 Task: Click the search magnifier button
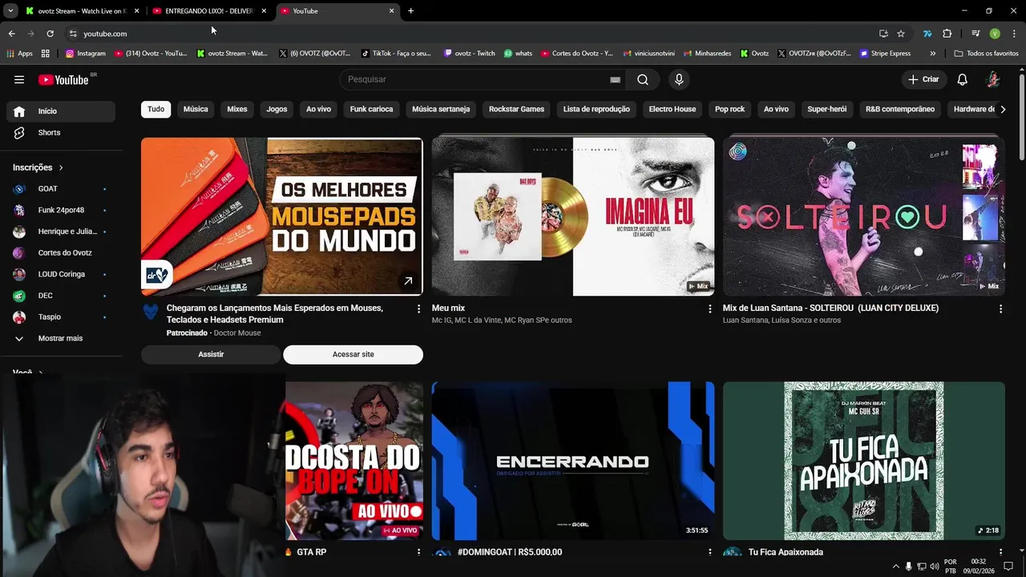(x=643, y=79)
